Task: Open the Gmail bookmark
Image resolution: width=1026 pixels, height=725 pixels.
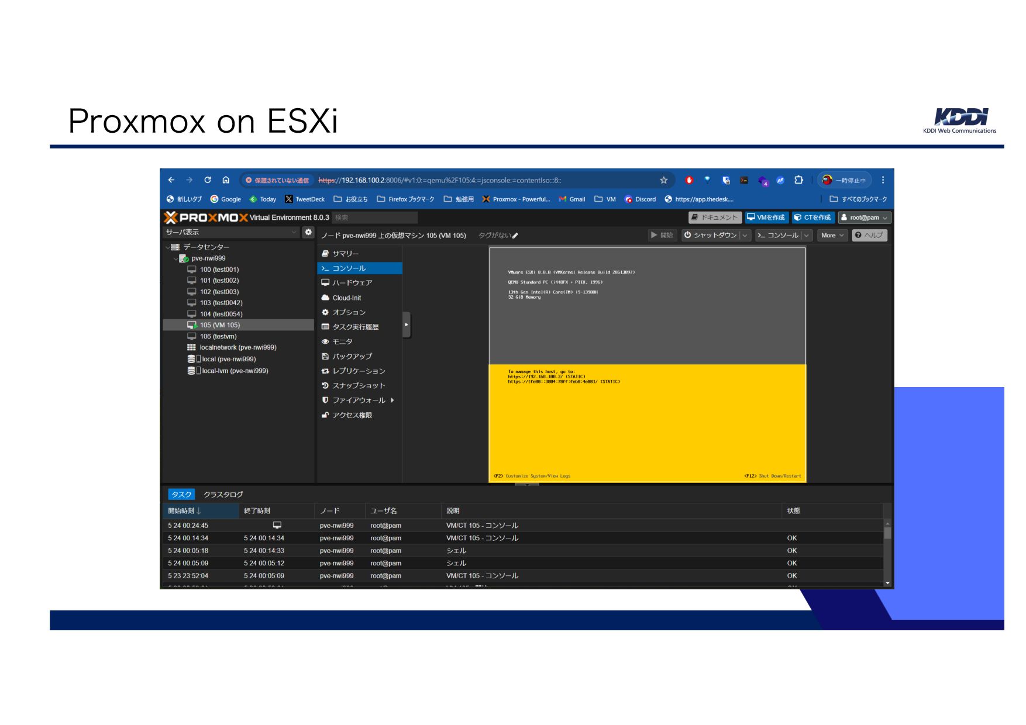Action: [572, 199]
